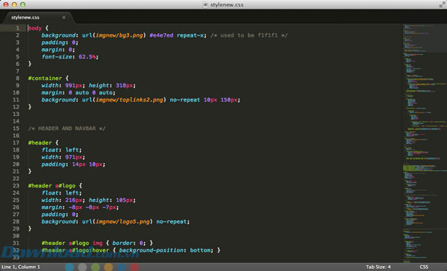The height and width of the screenshot is (271, 447).
Task: Click the #header selector on line 17
Action: coord(40,143)
